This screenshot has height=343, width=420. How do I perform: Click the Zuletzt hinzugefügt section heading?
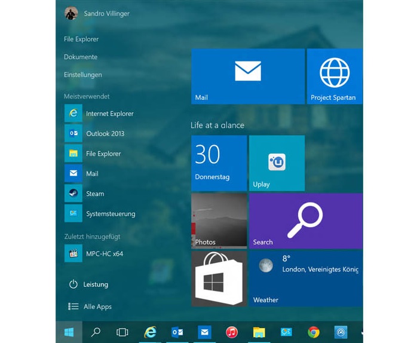[x=92, y=237]
